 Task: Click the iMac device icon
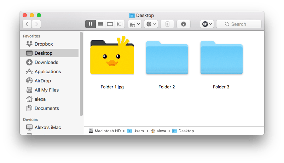[29, 128]
